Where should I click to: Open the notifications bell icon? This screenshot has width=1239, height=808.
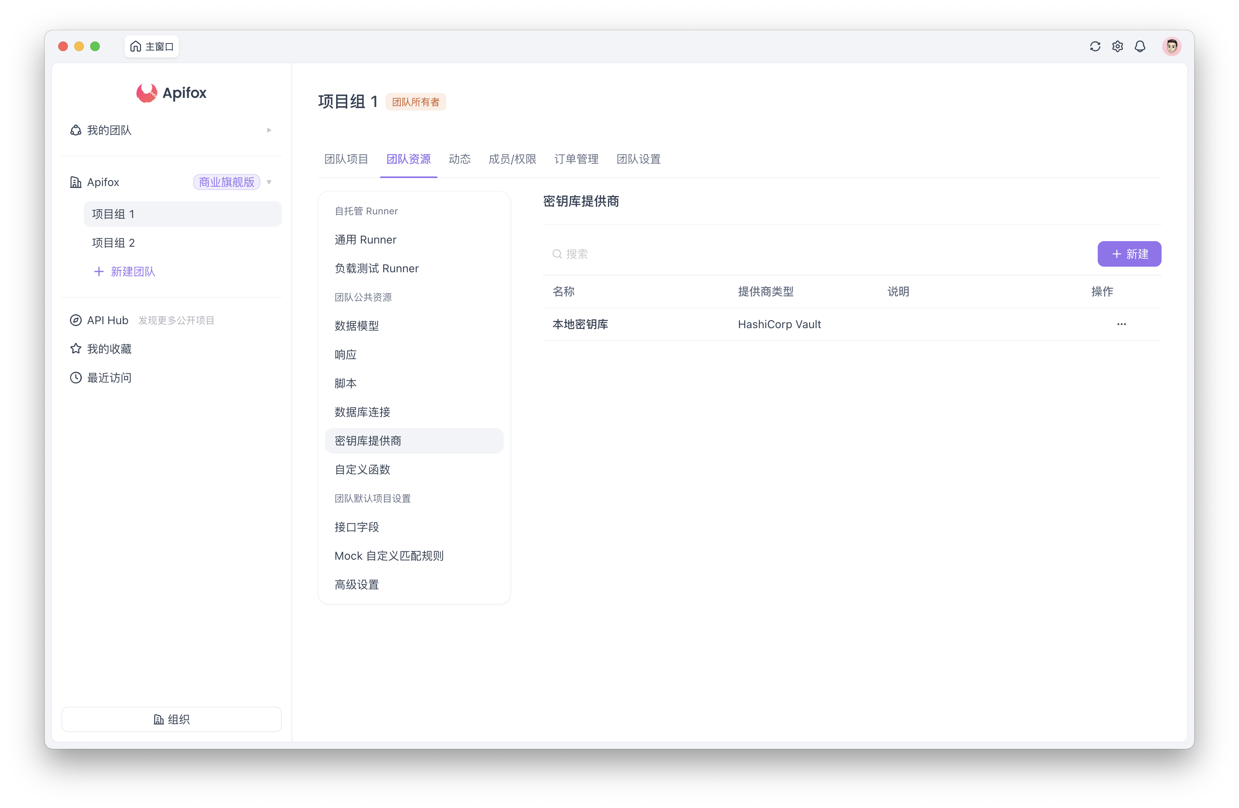[x=1140, y=46]
